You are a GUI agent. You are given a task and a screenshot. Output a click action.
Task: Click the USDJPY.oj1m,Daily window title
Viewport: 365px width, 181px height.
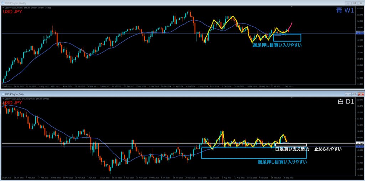[x=14, y=94]
